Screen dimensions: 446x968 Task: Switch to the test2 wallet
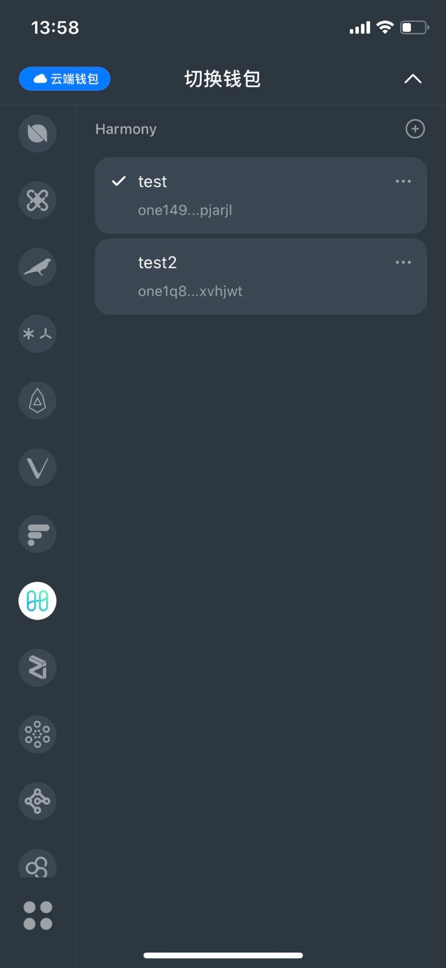tap(261, 276)
